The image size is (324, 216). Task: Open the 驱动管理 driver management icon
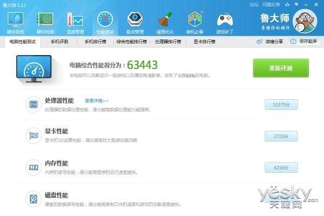click(134, 23)
